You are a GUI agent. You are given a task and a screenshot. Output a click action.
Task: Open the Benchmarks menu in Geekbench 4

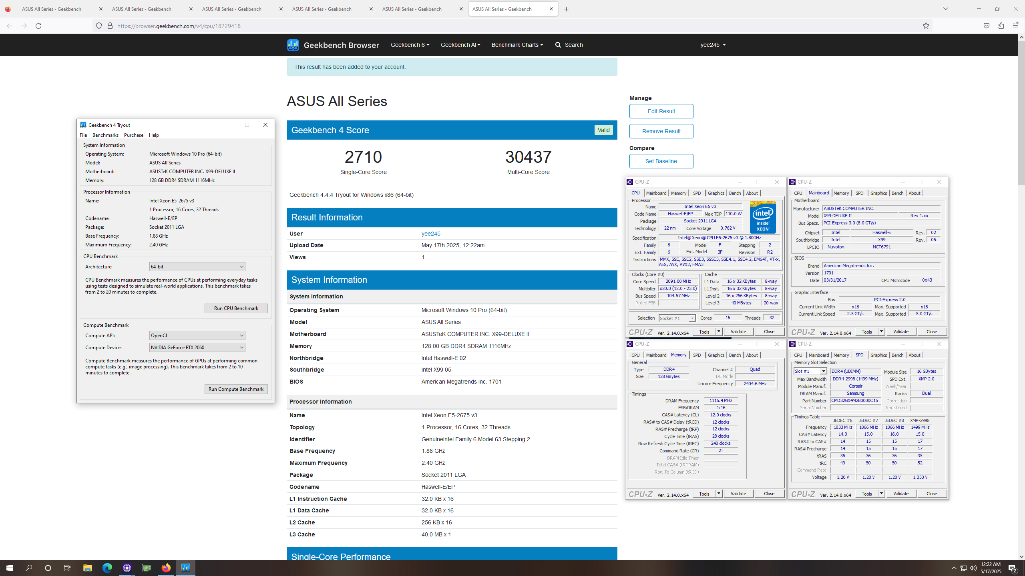point(105,135)
